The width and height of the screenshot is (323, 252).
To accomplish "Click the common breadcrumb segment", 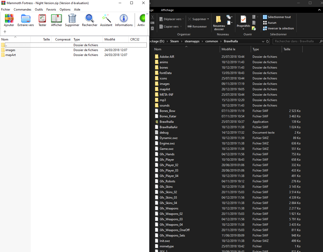I will 212,41.
